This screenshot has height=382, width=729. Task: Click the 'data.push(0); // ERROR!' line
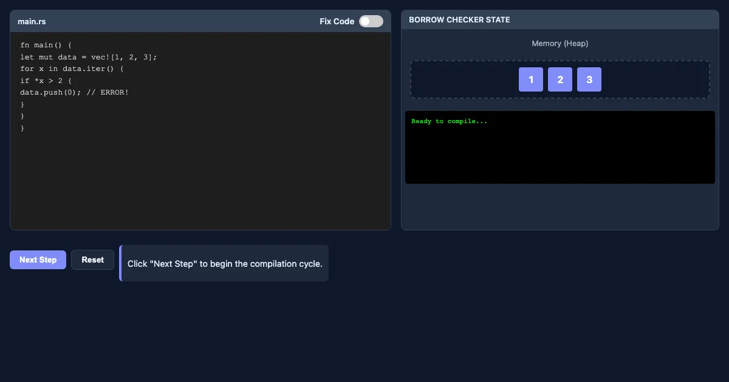click(75, 92)
